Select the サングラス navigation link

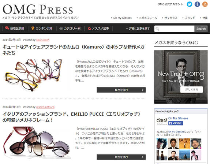click(170, 18)
